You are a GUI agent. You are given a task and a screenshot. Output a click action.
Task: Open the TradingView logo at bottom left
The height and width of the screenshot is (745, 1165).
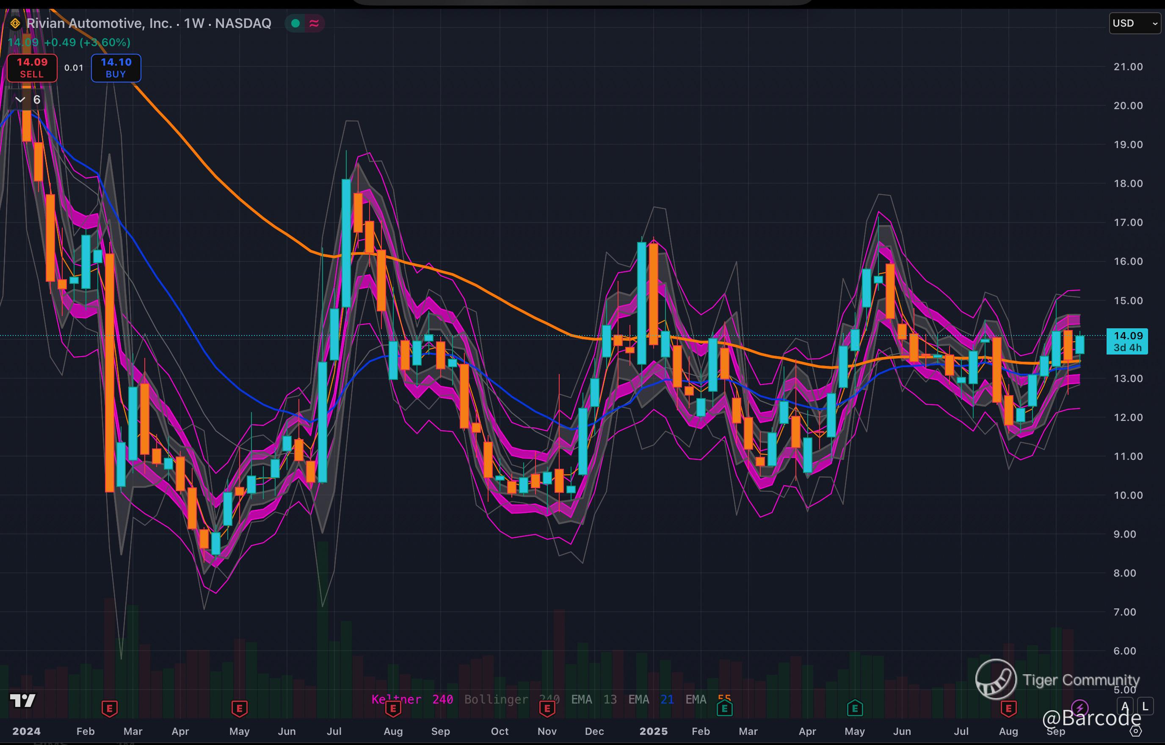point(23,701)
